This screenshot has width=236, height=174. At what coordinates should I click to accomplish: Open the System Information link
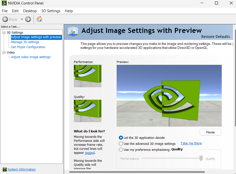coord(22,169)
